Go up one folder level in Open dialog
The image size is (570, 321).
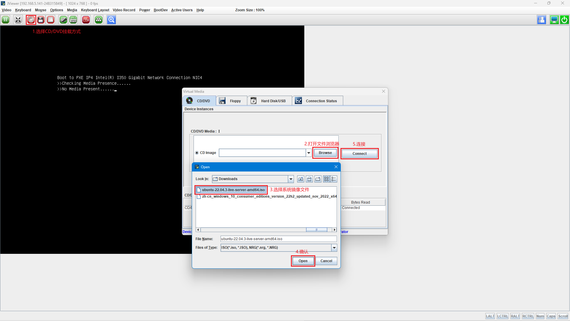point(301,179)
